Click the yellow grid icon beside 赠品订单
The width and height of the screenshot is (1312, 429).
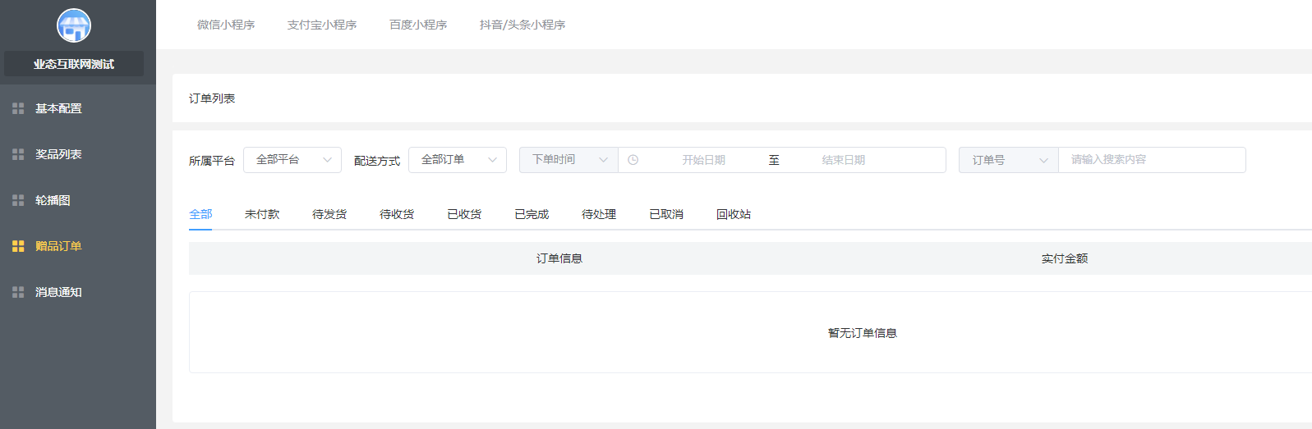(18, 246)
